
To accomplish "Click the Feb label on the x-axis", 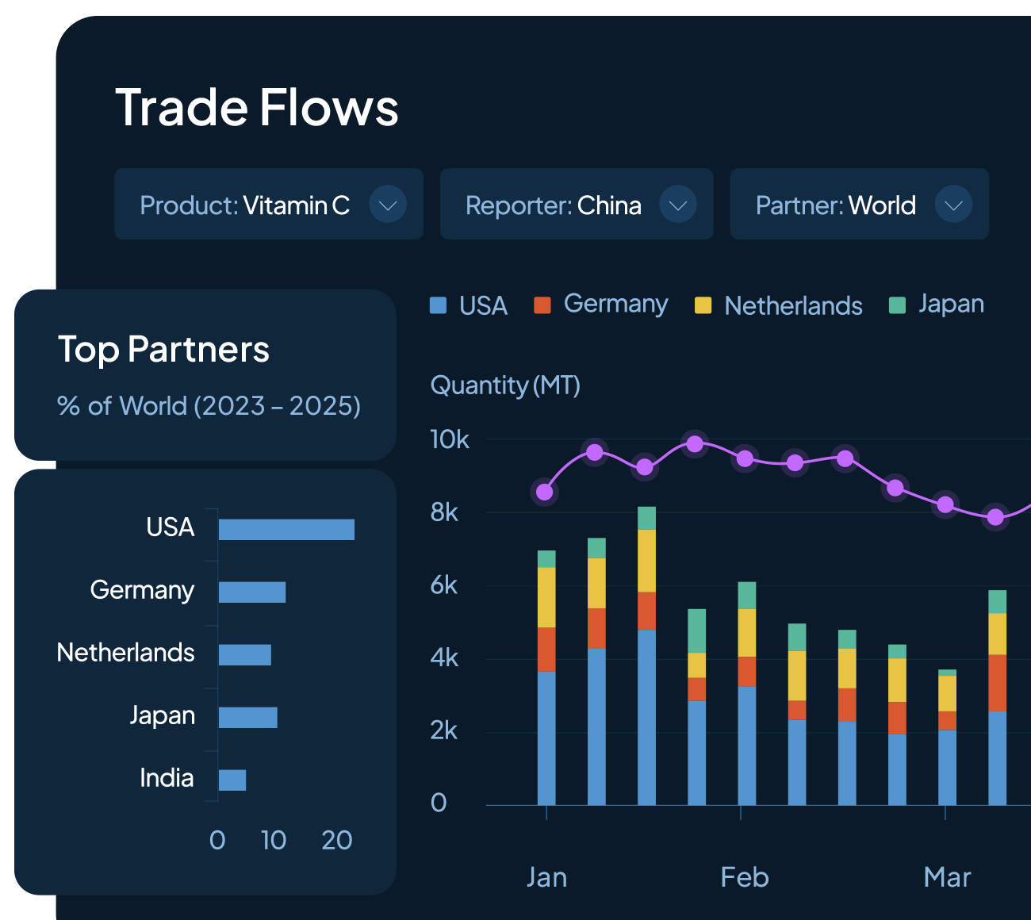I will tap(744, 877).
